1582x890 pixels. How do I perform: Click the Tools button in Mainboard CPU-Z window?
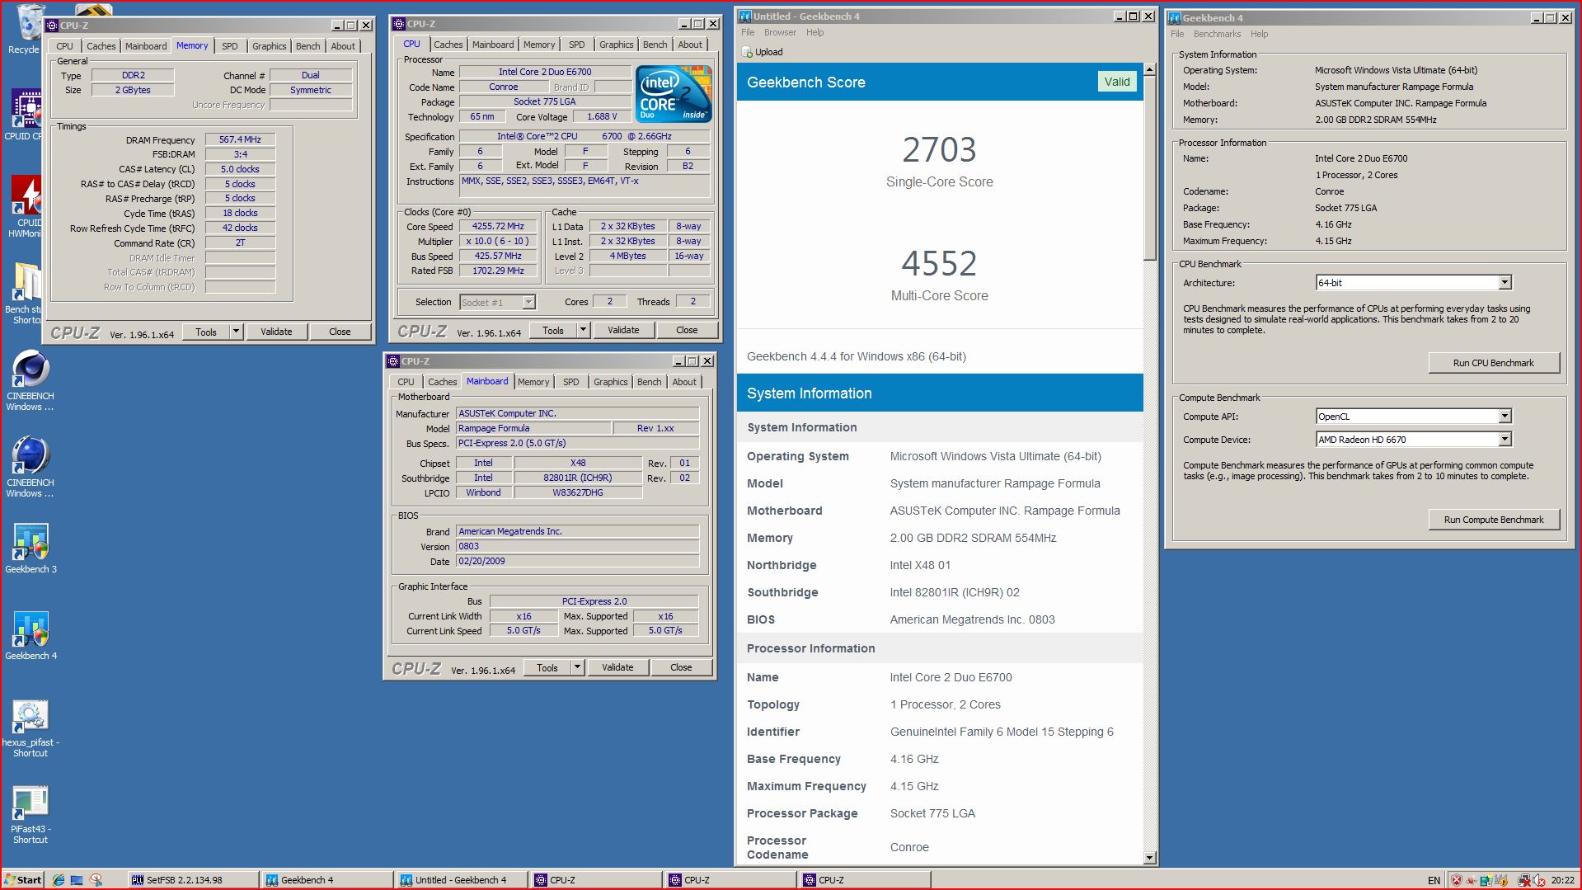[547, 667]
